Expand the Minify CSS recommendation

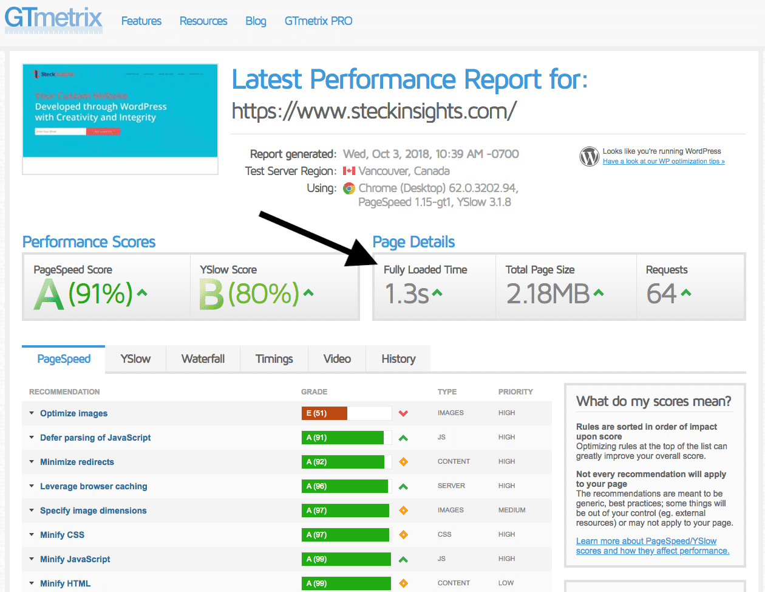tap(32, 535)
